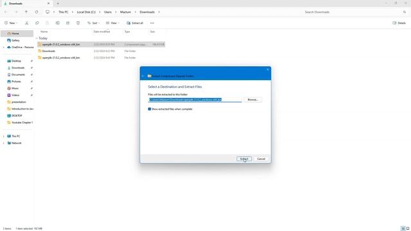Select Home in navigation pane
Viewport: 411px width, 231px height.
[17, 33]
